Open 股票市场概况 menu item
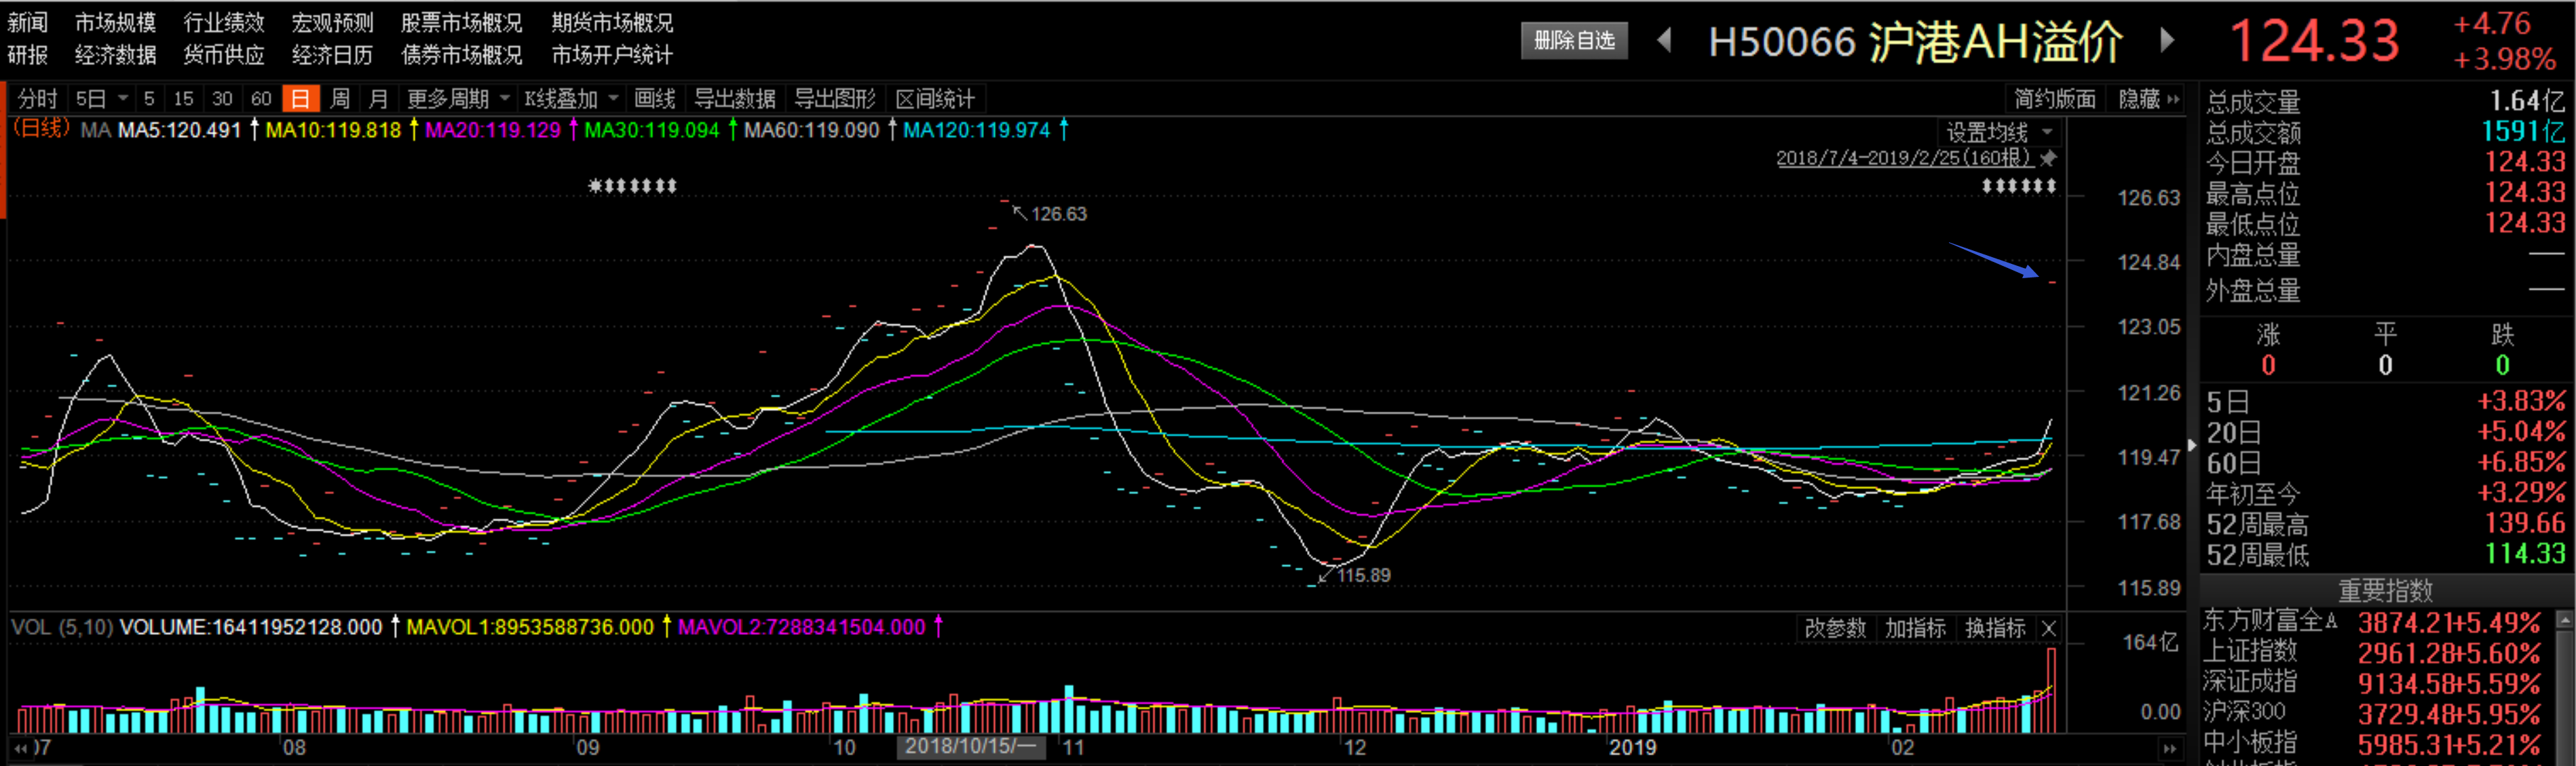This screenshot has width=2576, height=766. coord(461,23)
